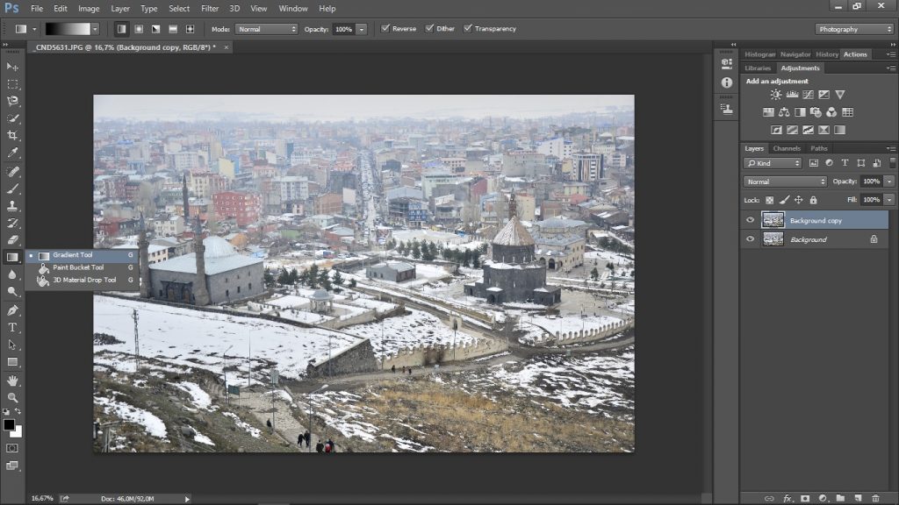Choose Paint Bucket Tool from flyout
Viewport: 899px width, 505px height.
pos(77,267)
